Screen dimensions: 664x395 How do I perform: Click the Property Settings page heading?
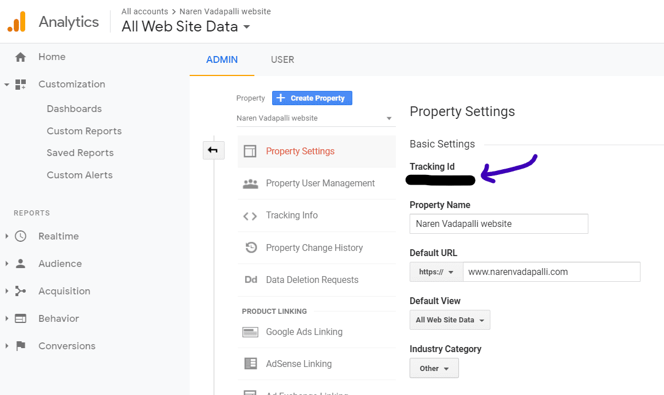(x=462, y=111)
